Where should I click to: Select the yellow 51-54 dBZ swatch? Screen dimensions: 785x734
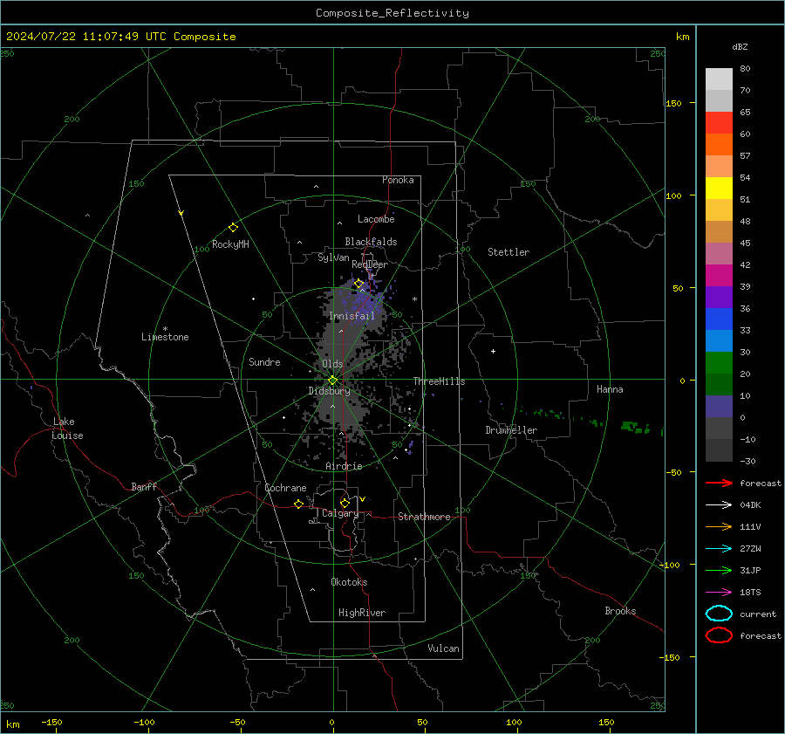[719, 189]
